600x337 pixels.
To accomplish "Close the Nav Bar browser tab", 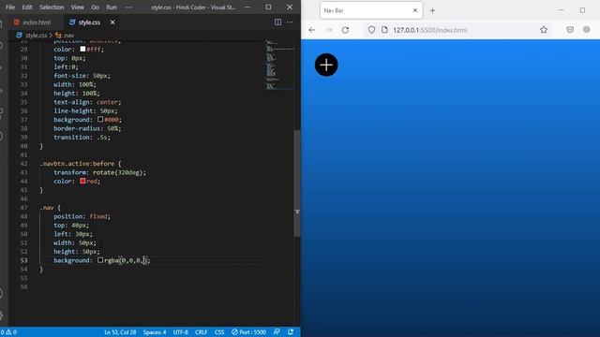I will tap(415, 10).
